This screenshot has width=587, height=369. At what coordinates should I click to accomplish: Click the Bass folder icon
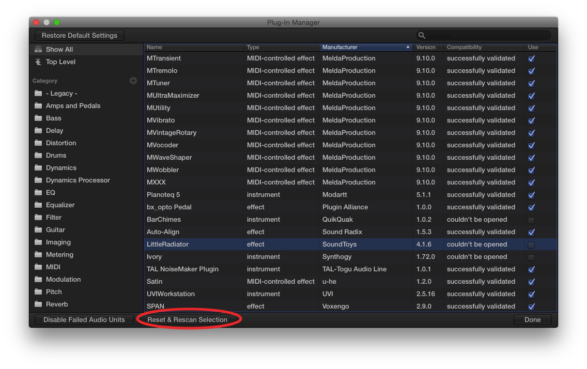coord(38,118)
